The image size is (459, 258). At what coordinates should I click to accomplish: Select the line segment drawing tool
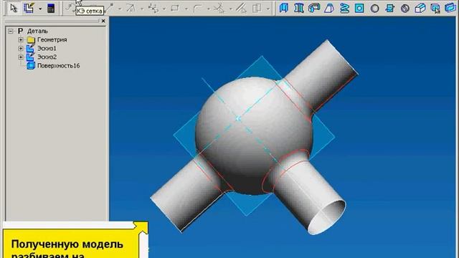(109, 8)
